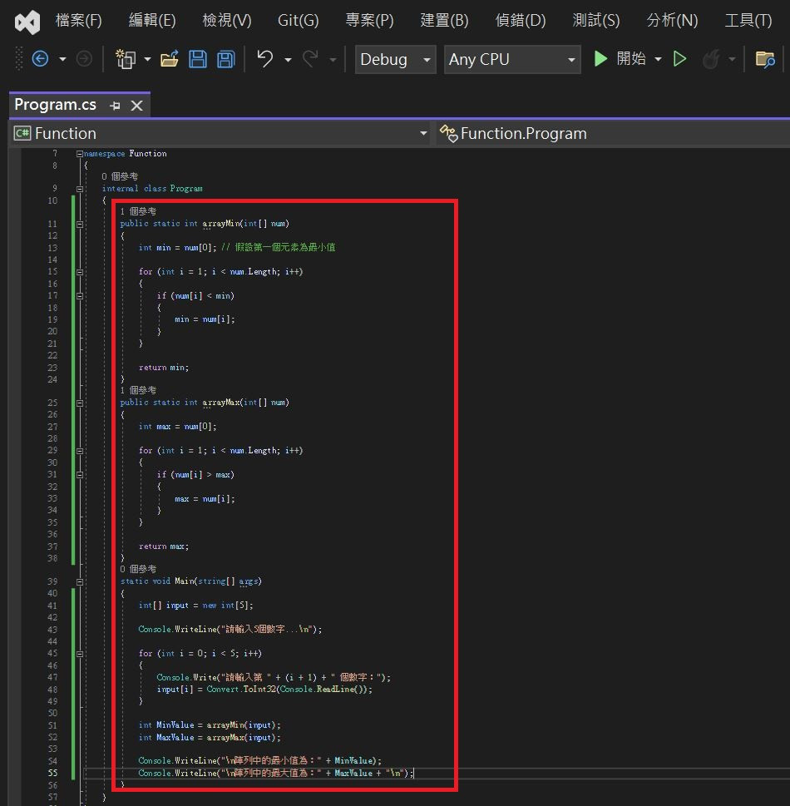Click the 0 references link above Main

(138, 569)
